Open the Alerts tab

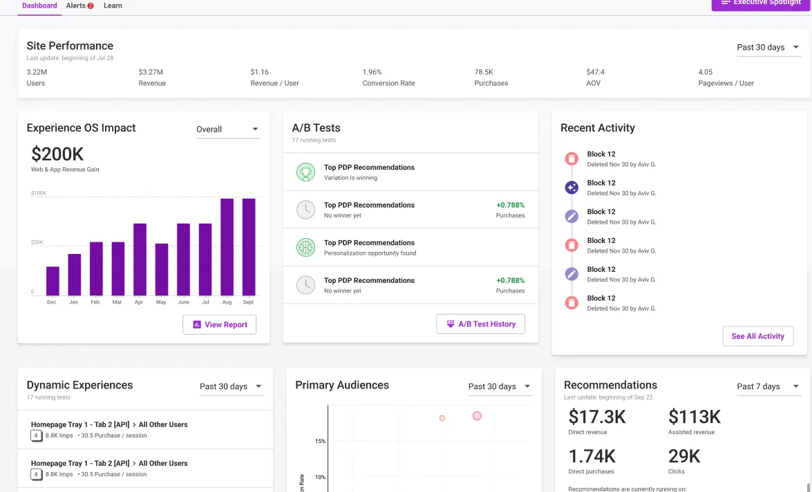pos(76,6)
